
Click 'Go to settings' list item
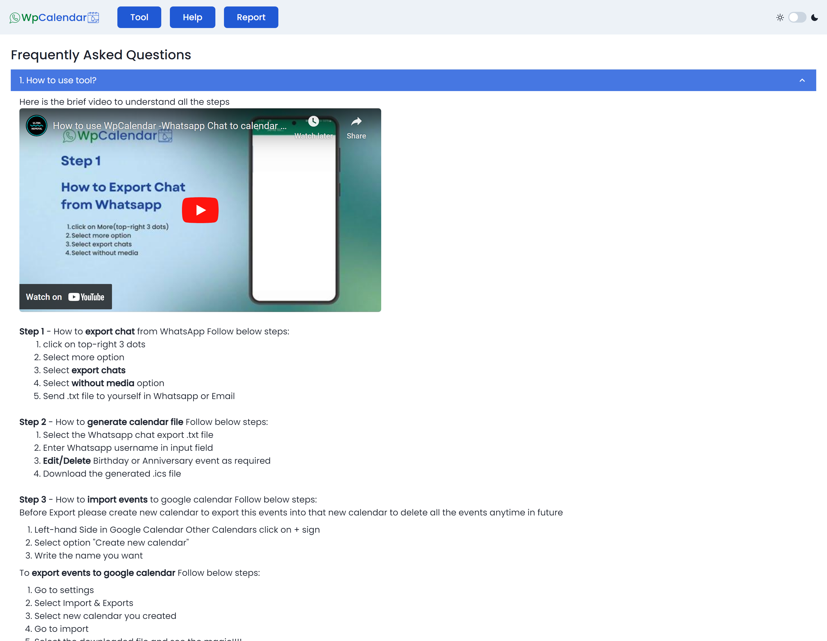[64, 590]
